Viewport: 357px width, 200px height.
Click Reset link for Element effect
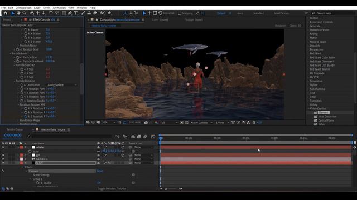point(100,171)
